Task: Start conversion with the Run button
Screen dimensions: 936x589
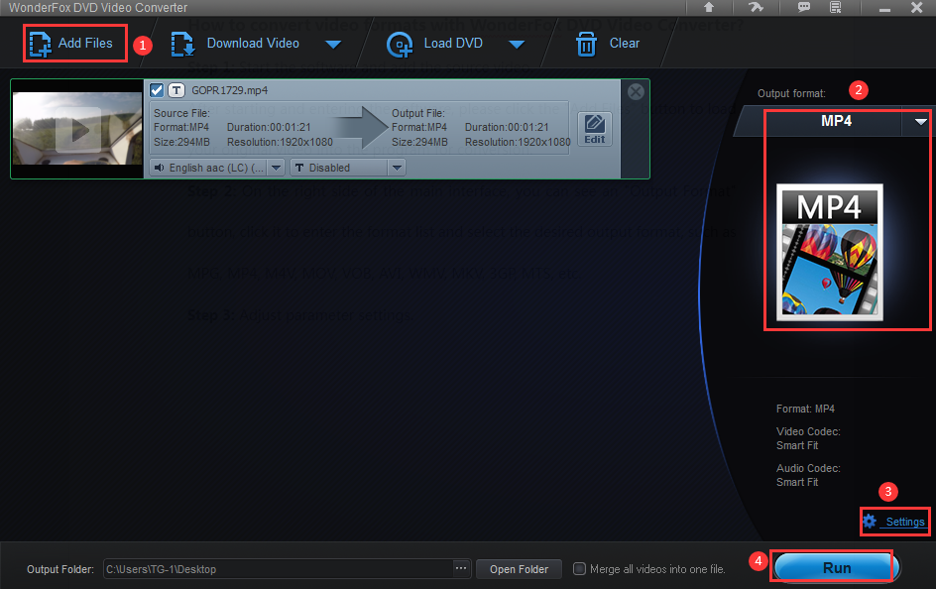Action: point(836,568)
